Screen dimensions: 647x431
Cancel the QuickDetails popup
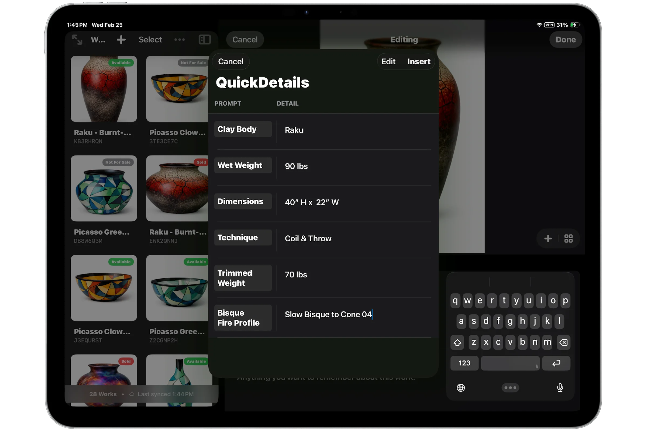click(x=231, y=62)
